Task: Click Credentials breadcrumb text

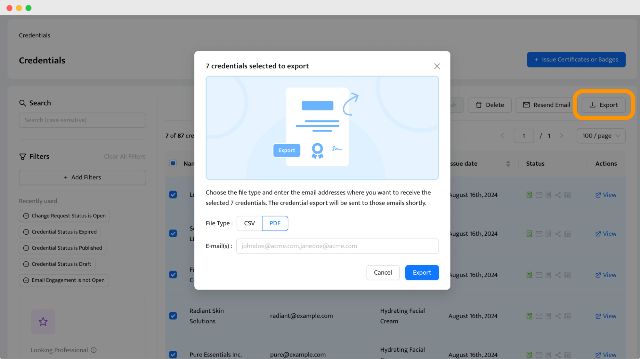Action: [x=34, y=35]
